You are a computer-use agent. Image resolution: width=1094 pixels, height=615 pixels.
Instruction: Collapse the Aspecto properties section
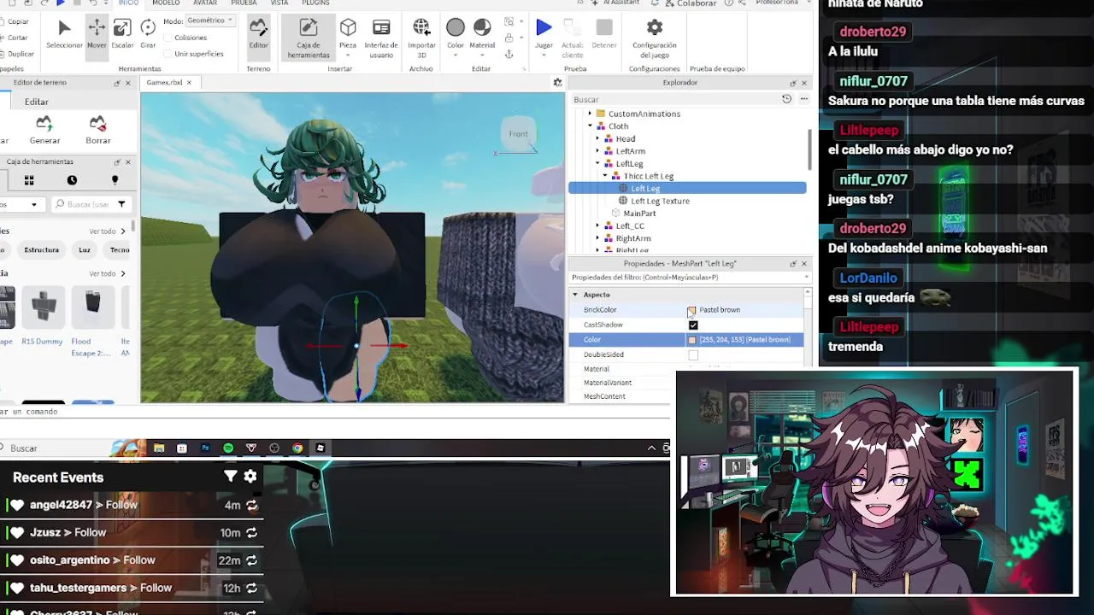pos(575,295)
